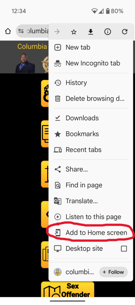135x305 pixels.
Task: Tap the forward arrow icon in the menu
Action: click(x=57, y=32)
